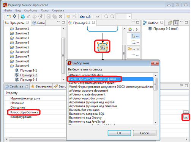Viewport: 191px width, 142px height.
Task: Minimize the Процессы panel
Action: pyautogui.click(x=58, y=22)
